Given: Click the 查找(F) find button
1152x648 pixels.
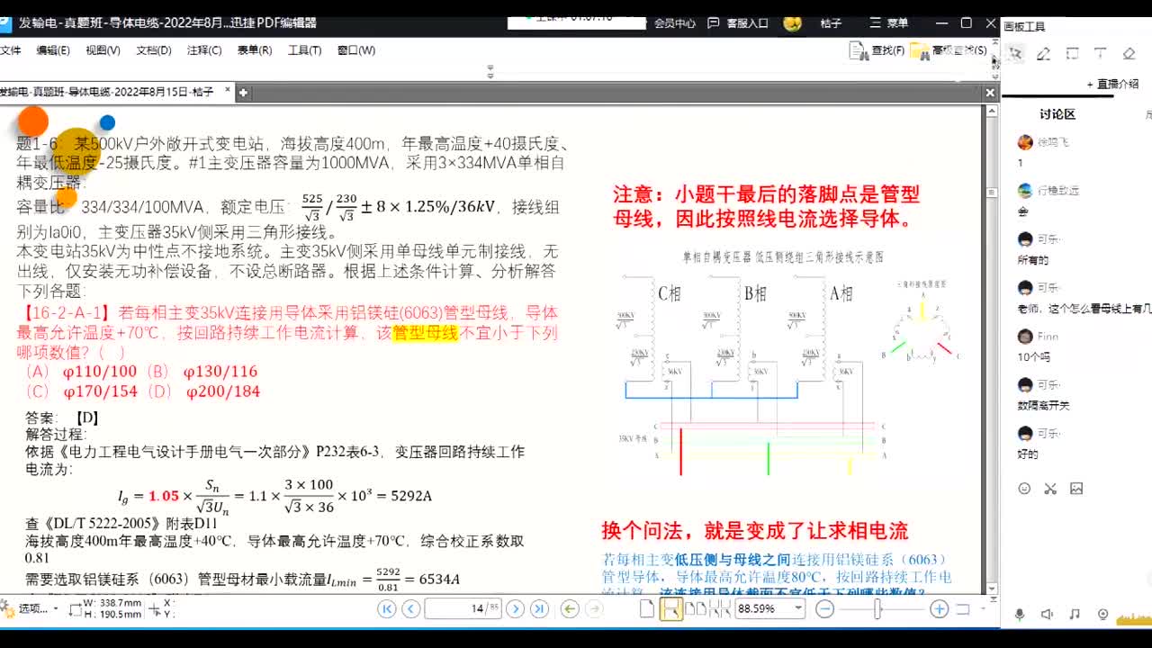Looking at the screenshot, I should point(877,50).
